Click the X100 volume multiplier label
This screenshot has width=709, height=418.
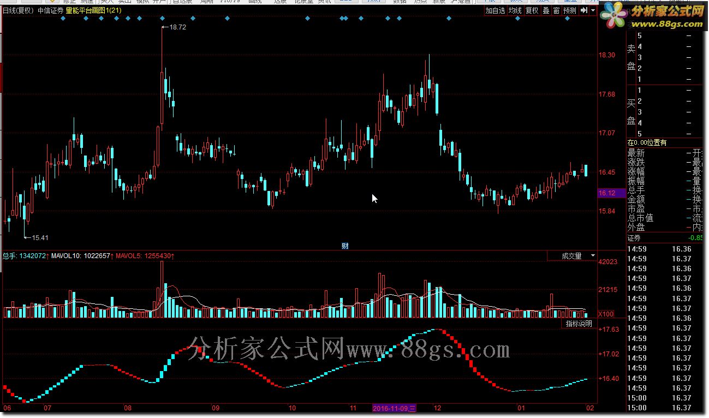point(606,314)
